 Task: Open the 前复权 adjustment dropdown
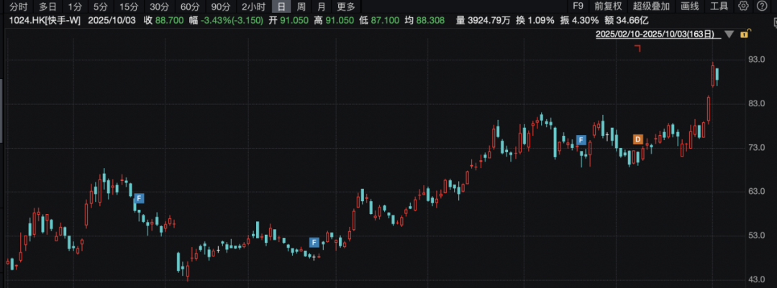click(608, 6)
